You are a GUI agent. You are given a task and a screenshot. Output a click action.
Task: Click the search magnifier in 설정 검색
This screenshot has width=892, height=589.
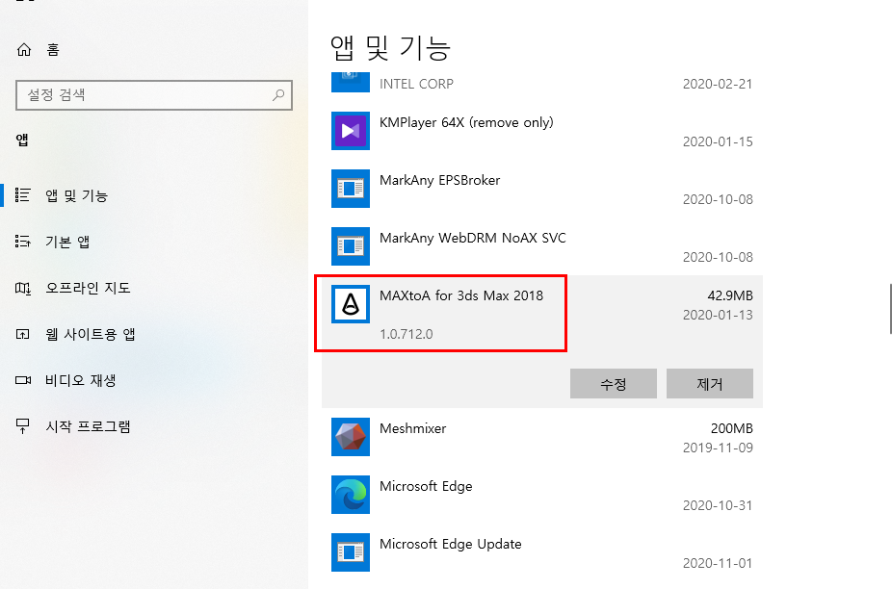click(x=278, y=95)
